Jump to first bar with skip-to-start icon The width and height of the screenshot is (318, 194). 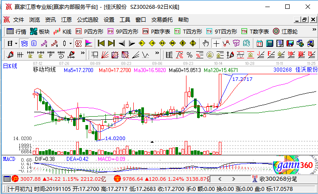point(101,43)
